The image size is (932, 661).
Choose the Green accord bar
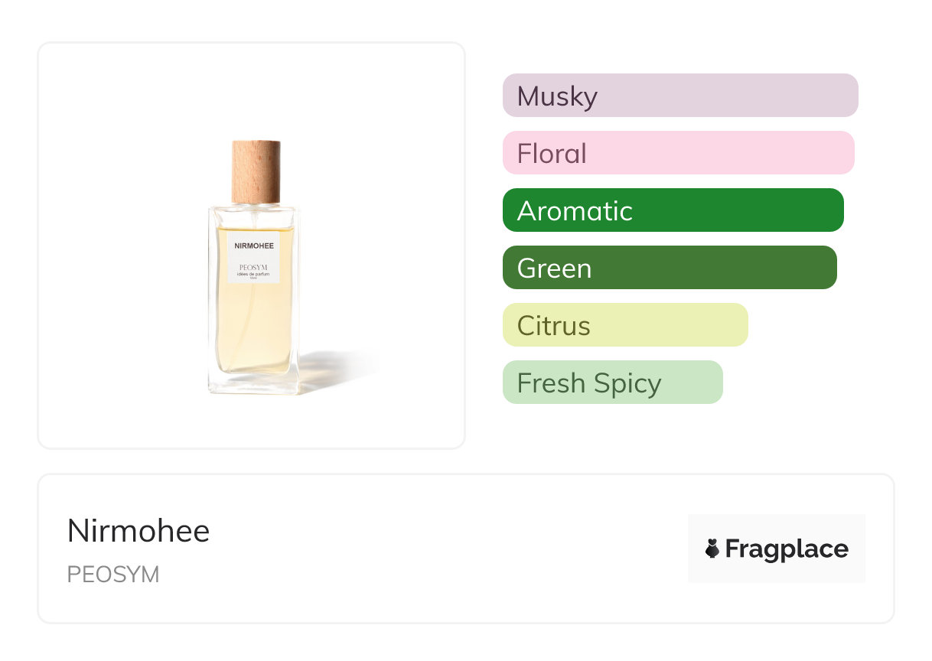click(x=670, y=268)
